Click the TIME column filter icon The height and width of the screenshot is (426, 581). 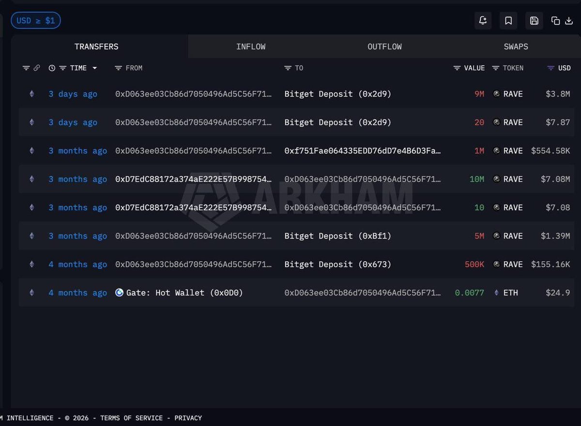pos(63,68)
